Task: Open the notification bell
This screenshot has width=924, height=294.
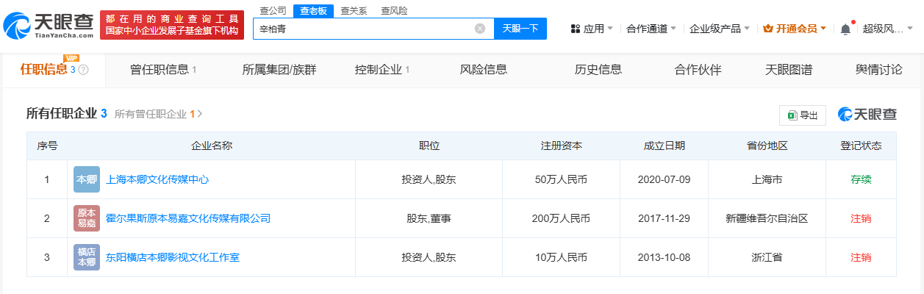Action: pyautogui.click(x=845, y=29)
